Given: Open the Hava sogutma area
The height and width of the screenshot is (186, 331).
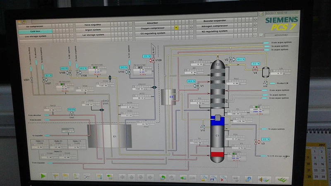Looking at the screenshot, I should coord(92,25).
